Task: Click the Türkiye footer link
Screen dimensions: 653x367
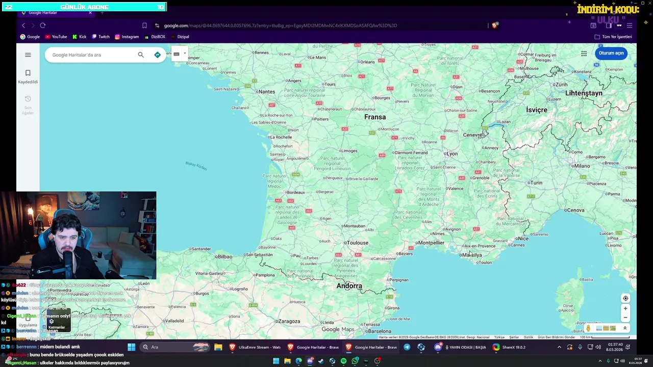Action: click(499, 337)
